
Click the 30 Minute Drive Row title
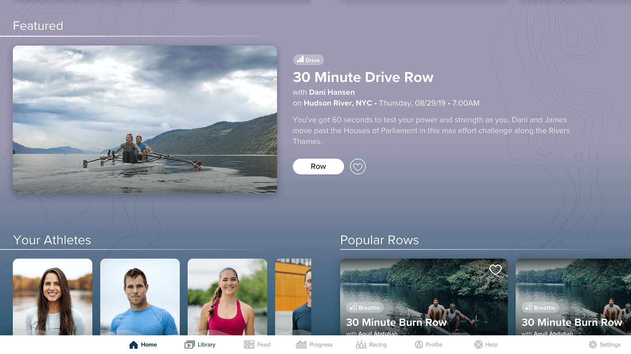click(x=363, y=77)
